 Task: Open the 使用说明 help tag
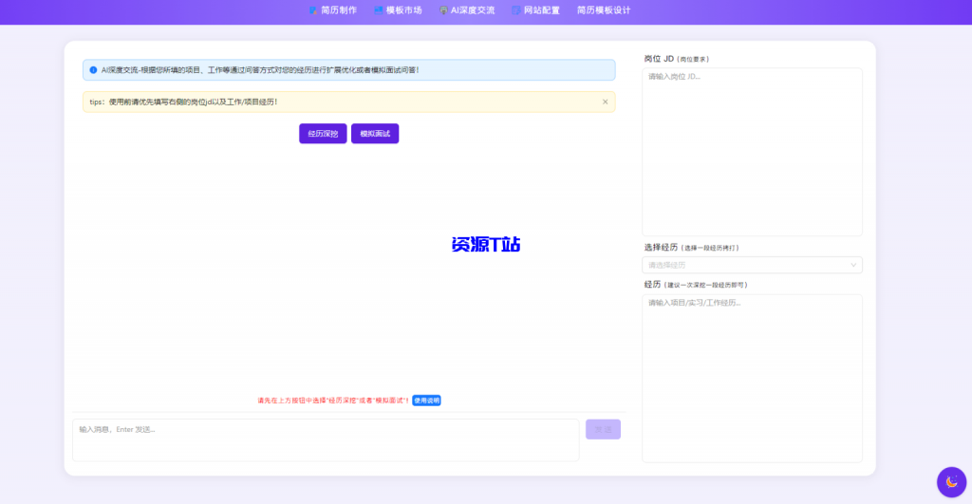[426, 401]
